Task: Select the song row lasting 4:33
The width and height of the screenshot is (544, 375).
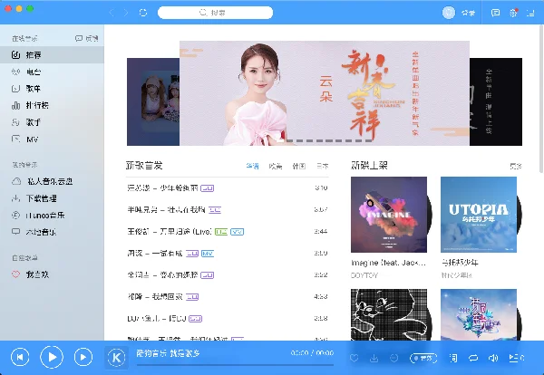Action: [x=228, y=297]
